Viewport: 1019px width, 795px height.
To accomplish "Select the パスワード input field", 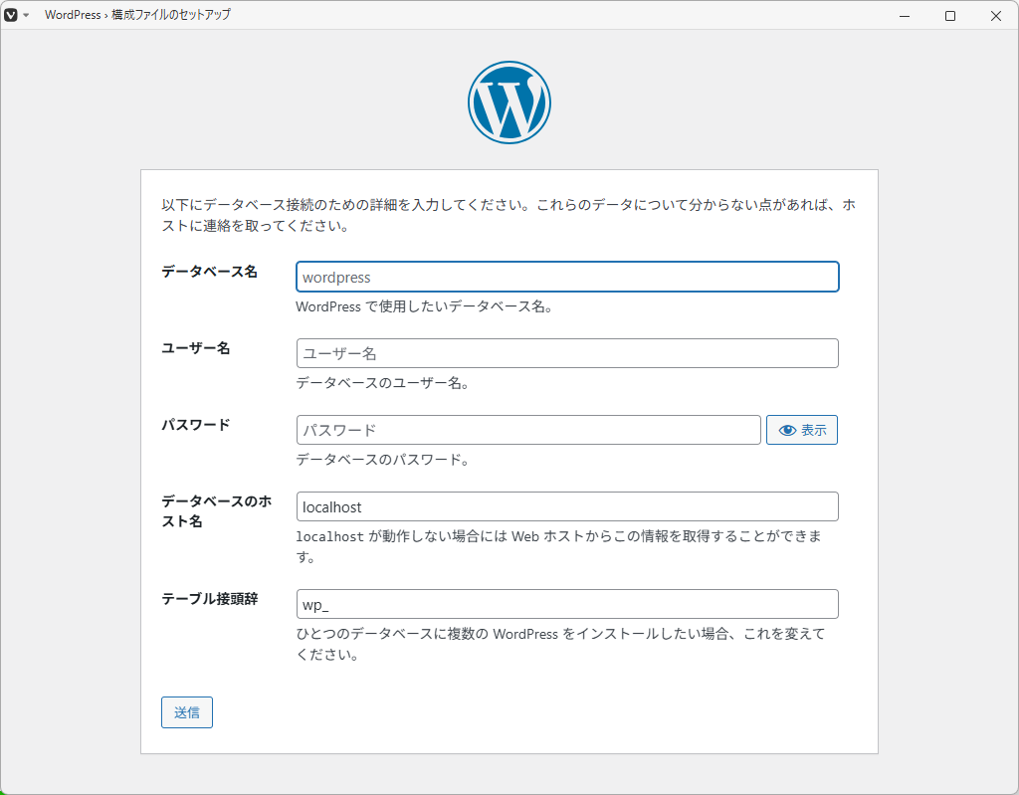I will [x=528, y=430].
